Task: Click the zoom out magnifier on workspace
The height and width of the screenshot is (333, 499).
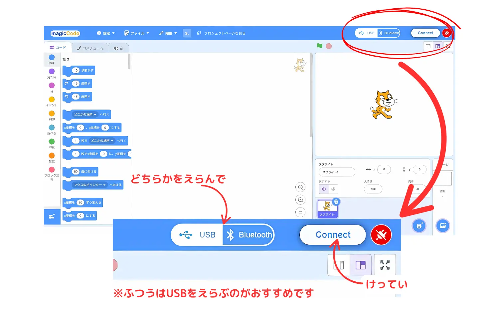Action: click(x=300, y=200)
